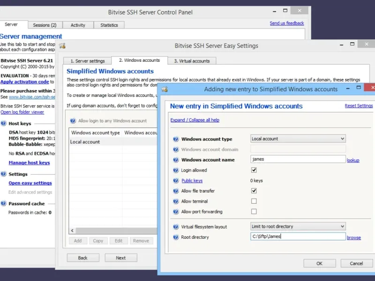The image size is (375, 281).
Task: Click help icon beside Allow port forwarding
Action: pos(176,212)
